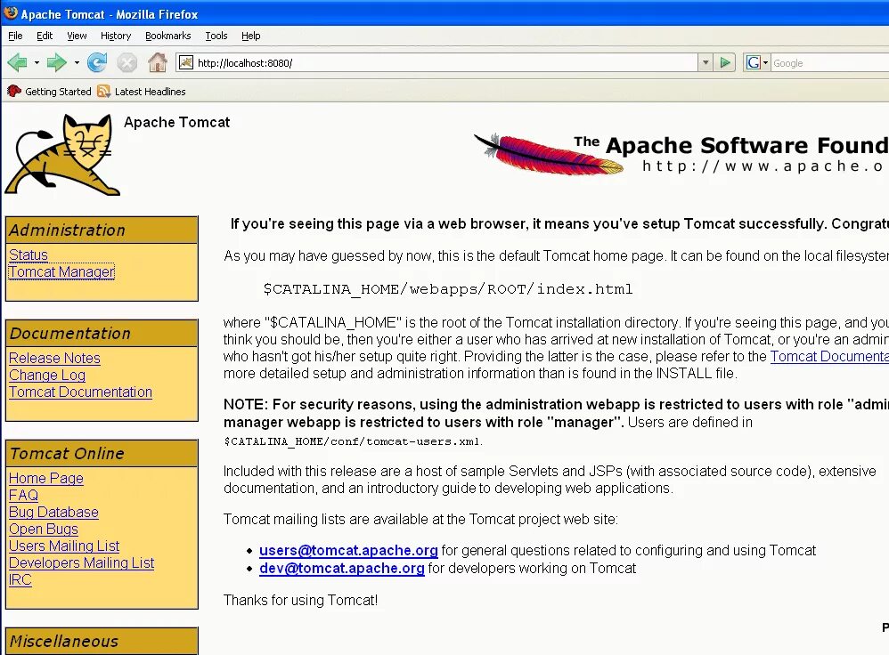
Task: Click the page favicon in the address bar
Action: coord(186,62)
